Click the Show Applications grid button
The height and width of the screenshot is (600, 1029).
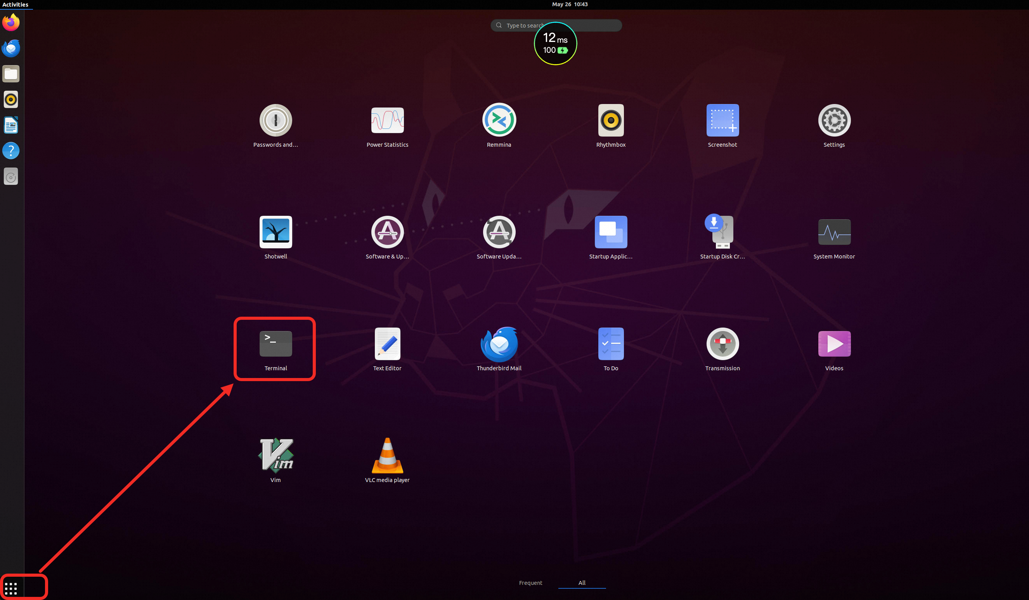11,589
